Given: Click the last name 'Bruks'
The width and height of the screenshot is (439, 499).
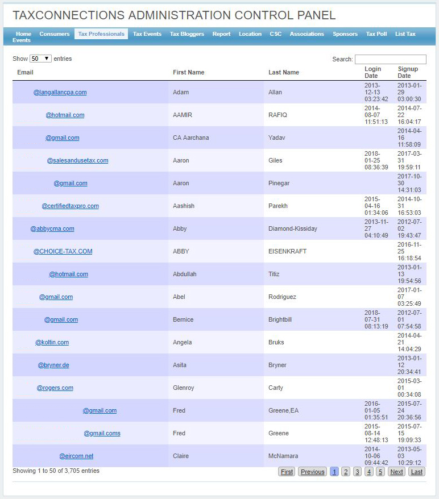Looking at the screenshot, I should pos(276,343).
